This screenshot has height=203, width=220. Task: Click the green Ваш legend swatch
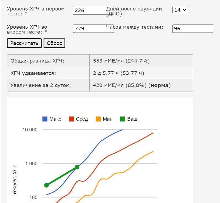[x=123, y=119]
